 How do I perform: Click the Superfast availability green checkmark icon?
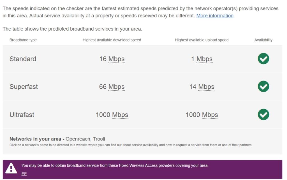coord(263,86)
